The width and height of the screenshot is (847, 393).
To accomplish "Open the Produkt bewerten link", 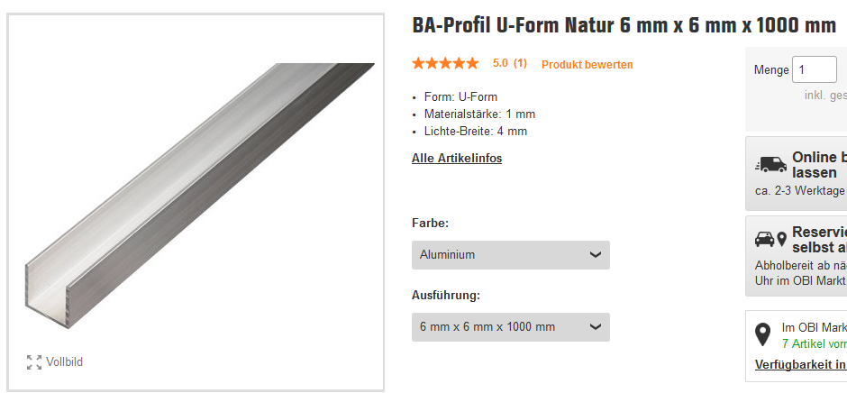I will click(x=587, y=65).
